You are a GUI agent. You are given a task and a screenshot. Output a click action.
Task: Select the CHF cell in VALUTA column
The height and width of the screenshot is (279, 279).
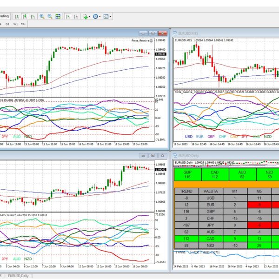(x=211, y=219)
